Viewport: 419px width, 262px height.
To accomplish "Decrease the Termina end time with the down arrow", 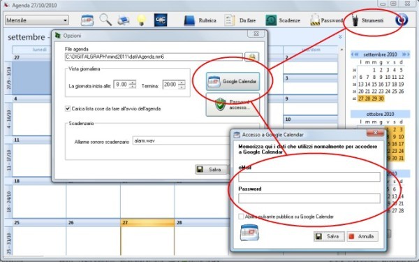I will pos(182,87).
